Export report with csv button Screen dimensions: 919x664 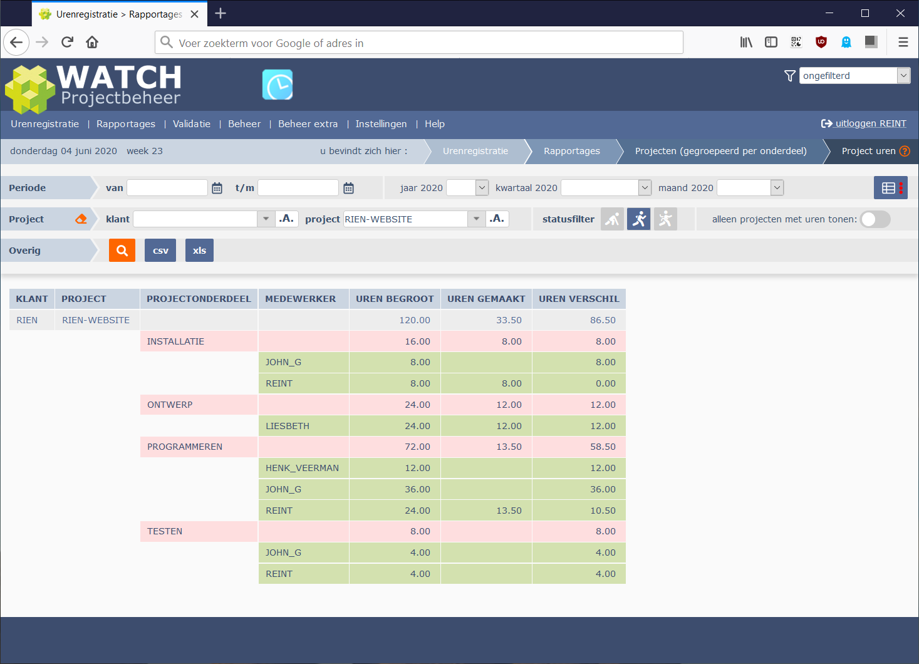[x=160, y=251]
